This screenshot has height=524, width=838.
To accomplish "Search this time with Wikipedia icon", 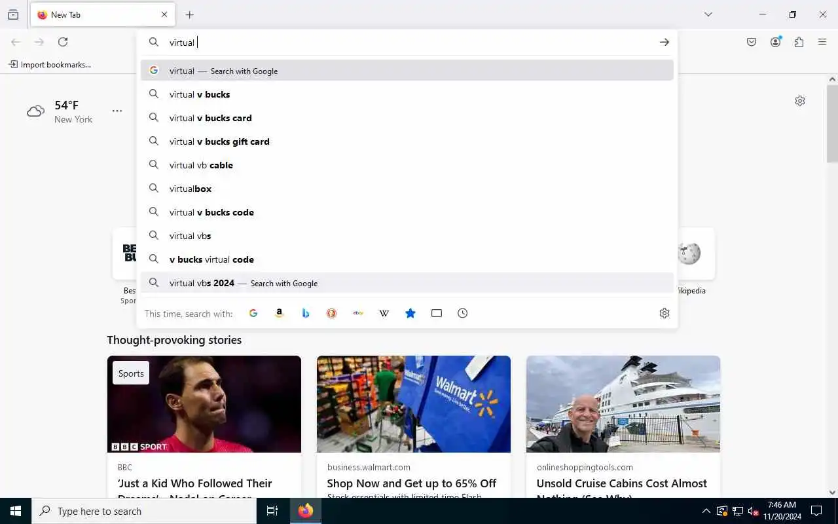I will click(x=384, y=313).
